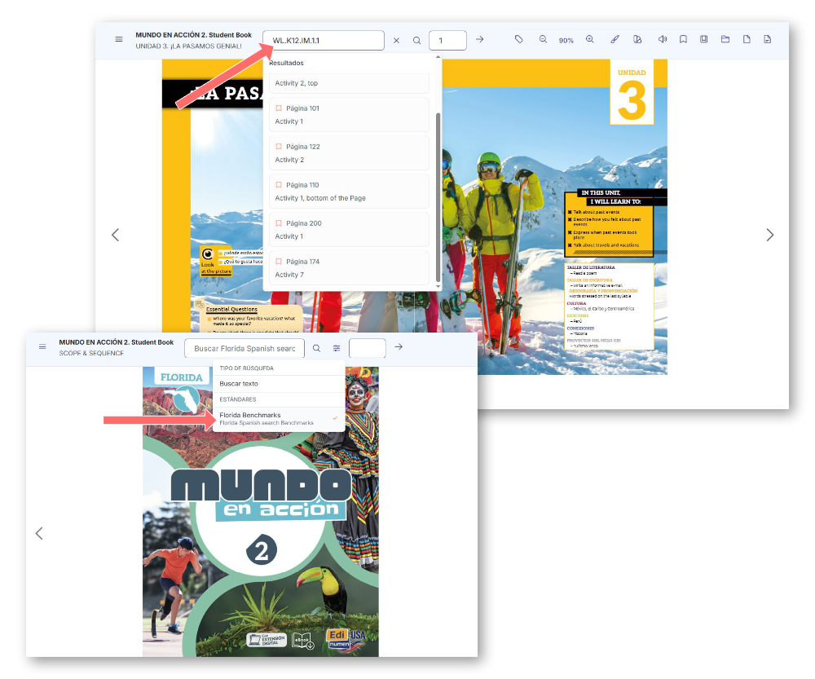Viewport: 815px width, 679px height.
Task: Open the Página 174 Activity 7 result
Action: pos(349,268)
